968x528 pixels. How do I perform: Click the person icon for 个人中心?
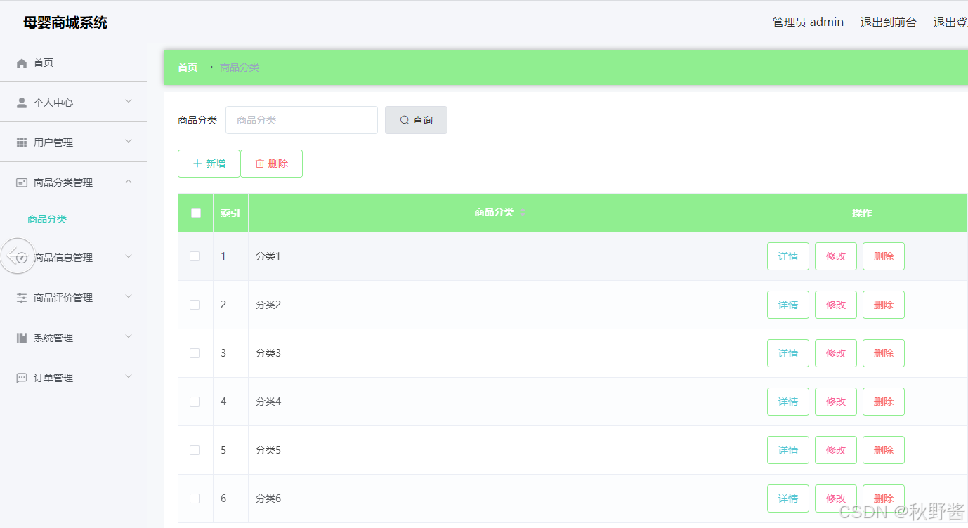pyautogui.click(x=22, y=103)
